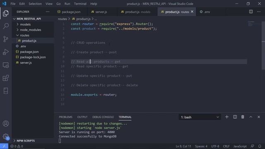Viewport: 265px width, 149px height.
Task: Switch to the .env editor tab
Action: 211,12
